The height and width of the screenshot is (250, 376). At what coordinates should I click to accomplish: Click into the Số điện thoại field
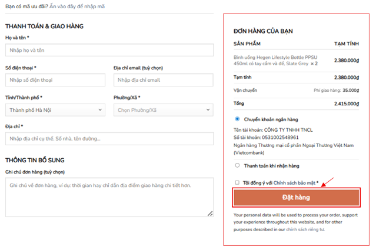pyautogui.click(x=55, y=80)
